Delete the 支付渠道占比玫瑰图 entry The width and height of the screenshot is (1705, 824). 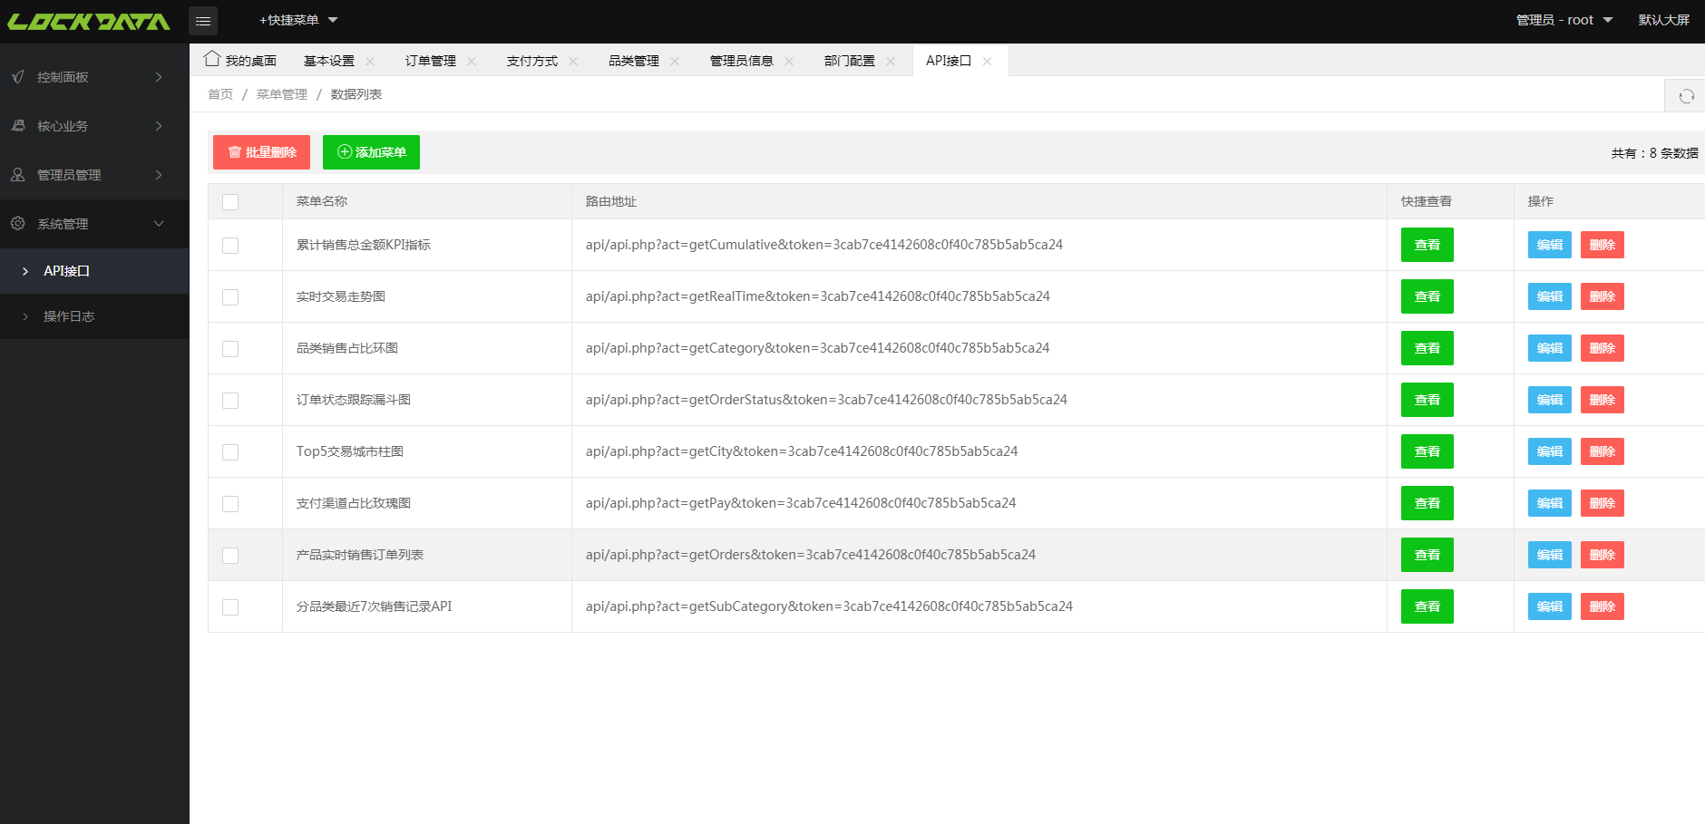point(1603,503)
